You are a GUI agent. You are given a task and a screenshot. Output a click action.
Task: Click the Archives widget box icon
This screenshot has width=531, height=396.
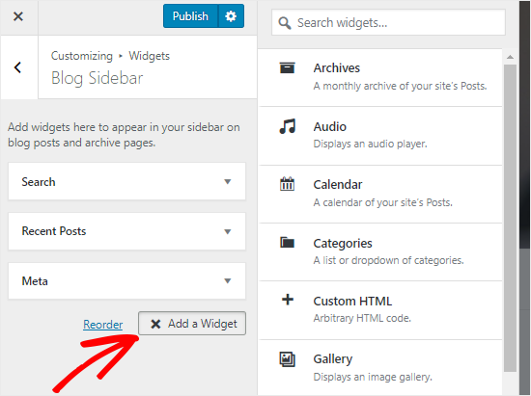pos(287,67)
